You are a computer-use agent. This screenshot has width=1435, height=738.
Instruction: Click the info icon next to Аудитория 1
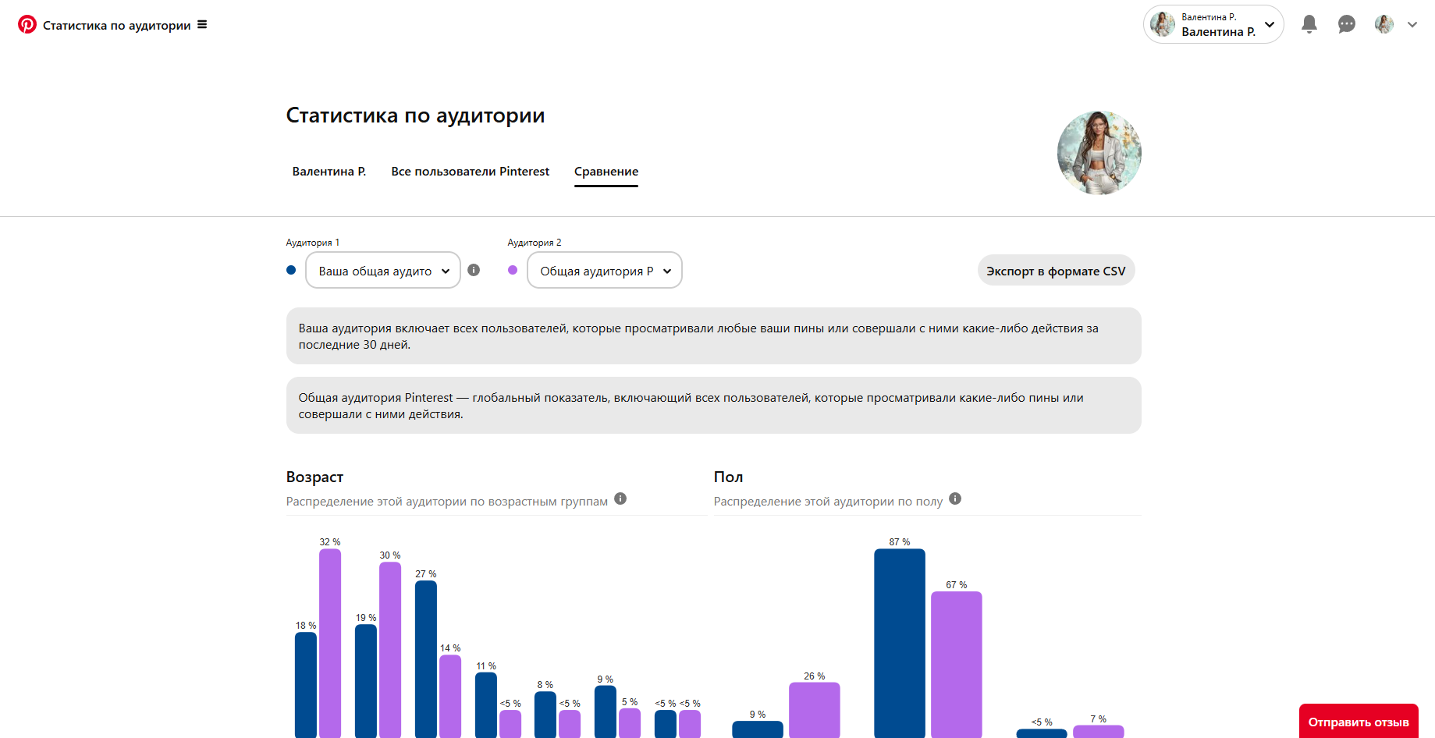click(x=474, y=270)
